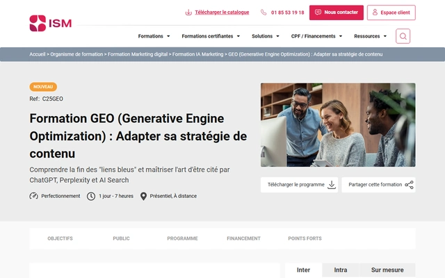The width and height of the screenshot is (445, 278).
Task: Click the 1 jour - 7 heures duration text
Action: [116, 196]
